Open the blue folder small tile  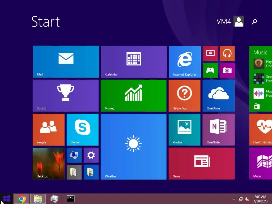[x=91, y=172]
